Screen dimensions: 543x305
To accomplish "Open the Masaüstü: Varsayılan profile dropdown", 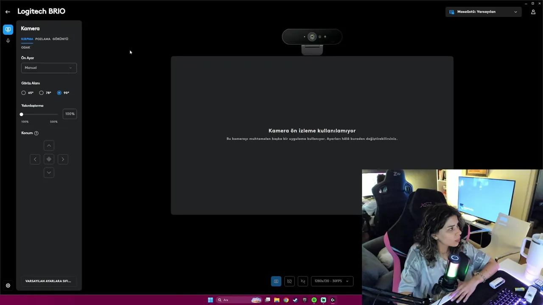I will [484, 12].
